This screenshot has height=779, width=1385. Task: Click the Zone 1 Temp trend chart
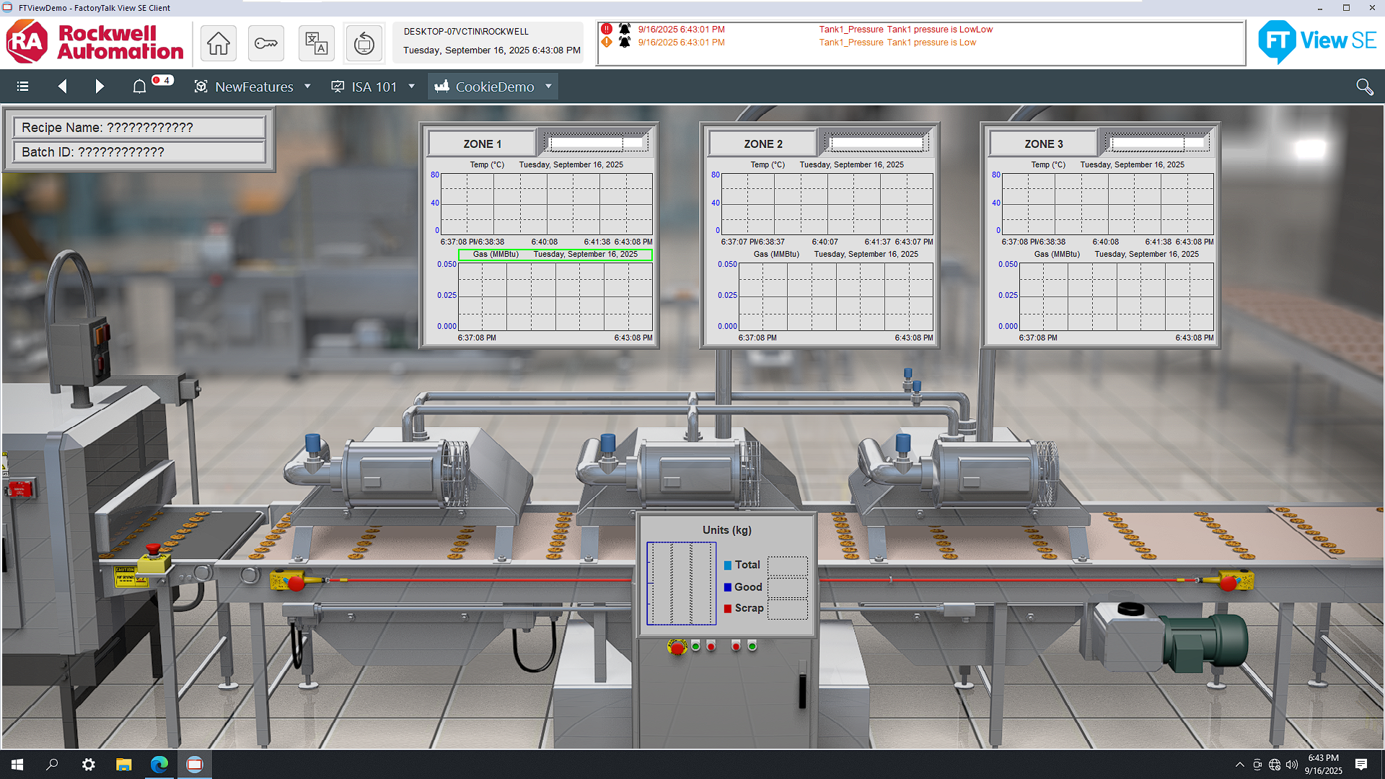point(547,204)
